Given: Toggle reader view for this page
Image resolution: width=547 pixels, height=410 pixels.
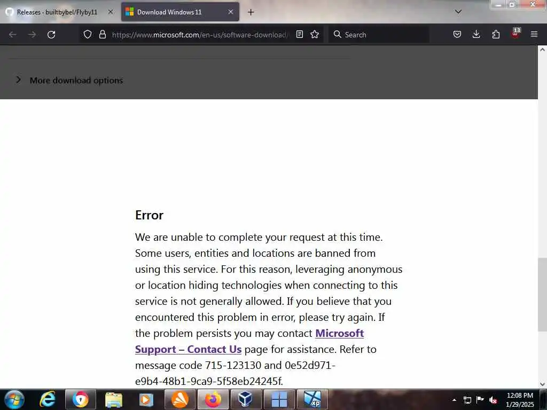Looking at the screenshot, I should [299, 34].
